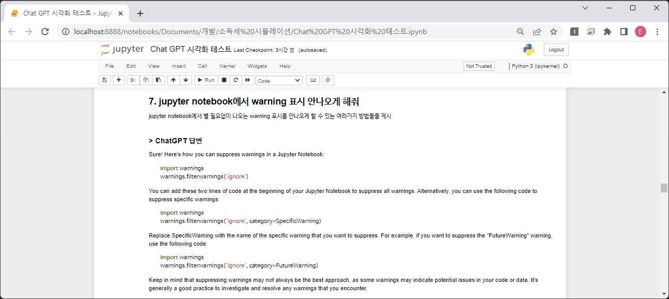Click the Jupyter logo
Viewport: 669px width, 299px height.
tap(122, 50)
